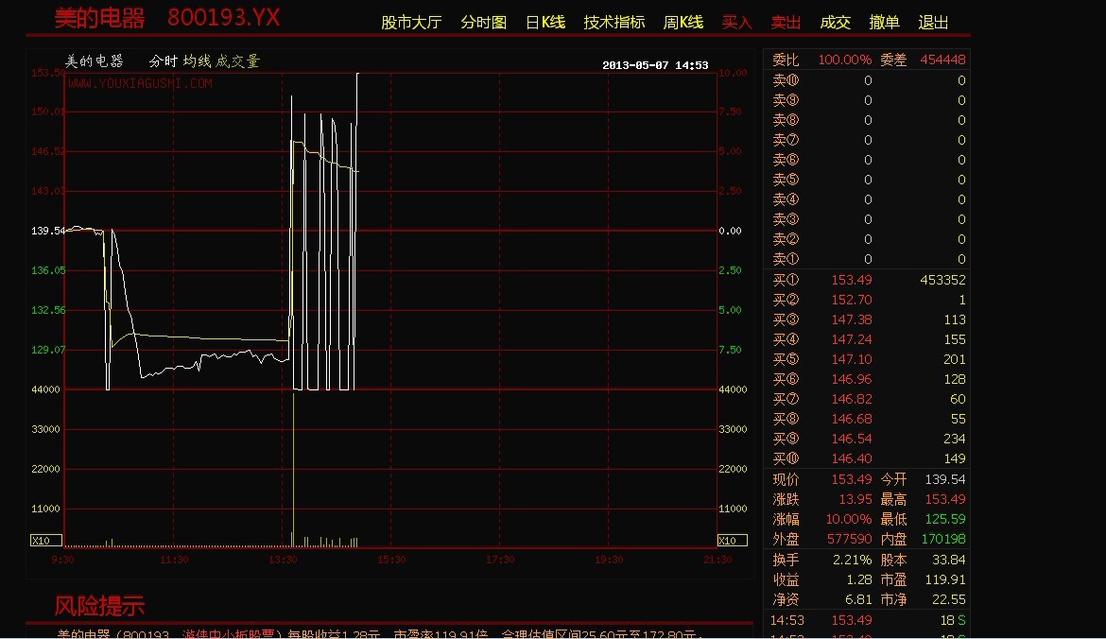Image resolution: width=1106 pixels, height=639 pixels.
Task: Click the chart timestamp 2013-05-07 14:53
Action: click(x=655, y=65)
